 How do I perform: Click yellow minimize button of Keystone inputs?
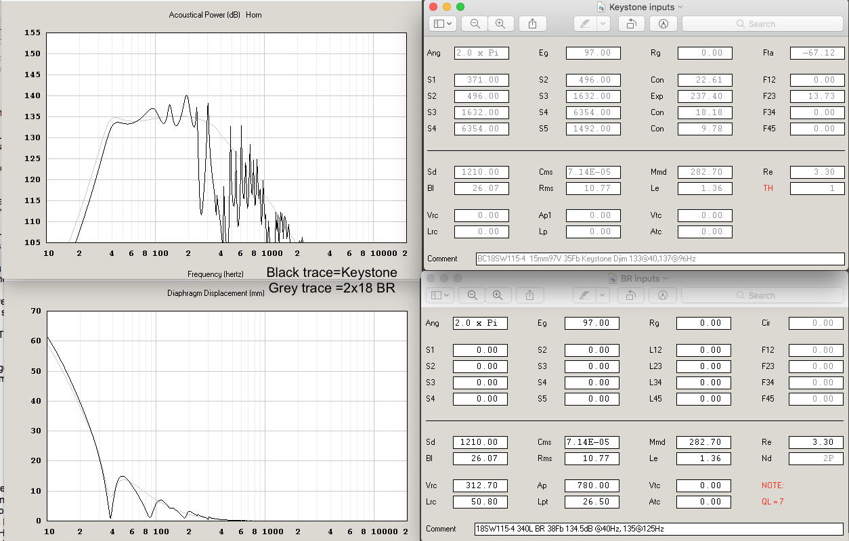click(447, 7)
